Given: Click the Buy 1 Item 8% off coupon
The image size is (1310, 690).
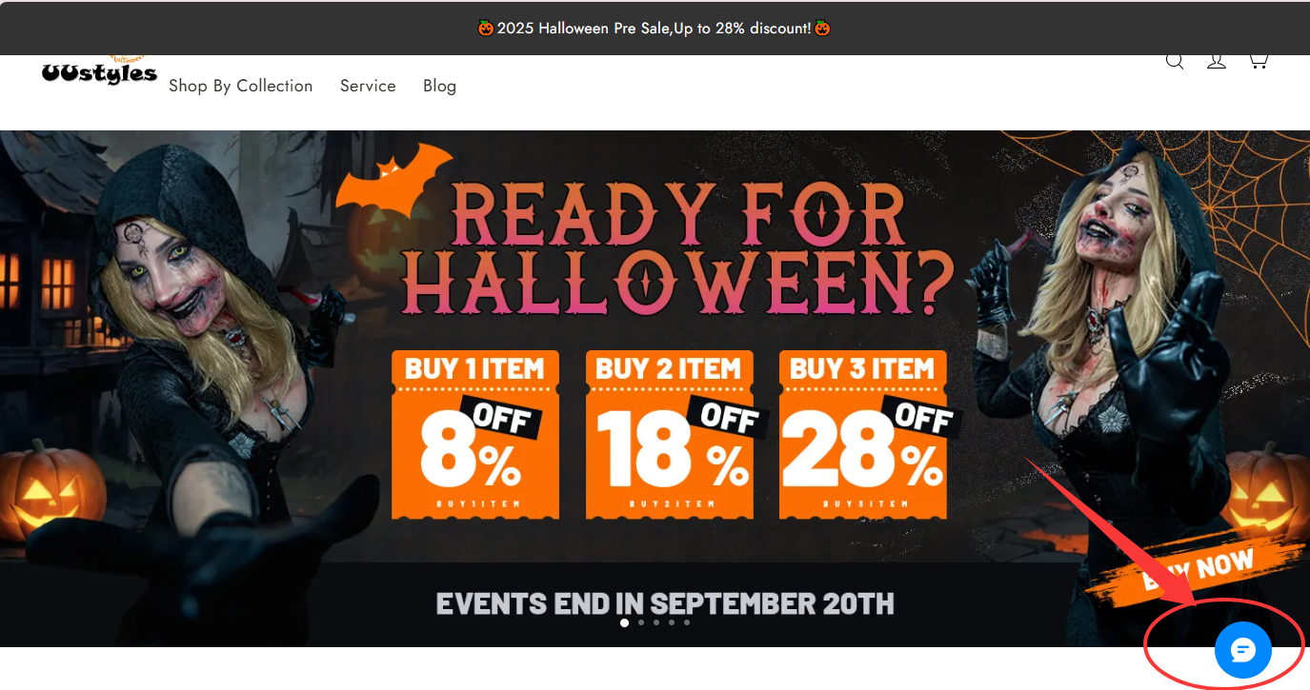Looking at the screenshot, I should point(475,435).
